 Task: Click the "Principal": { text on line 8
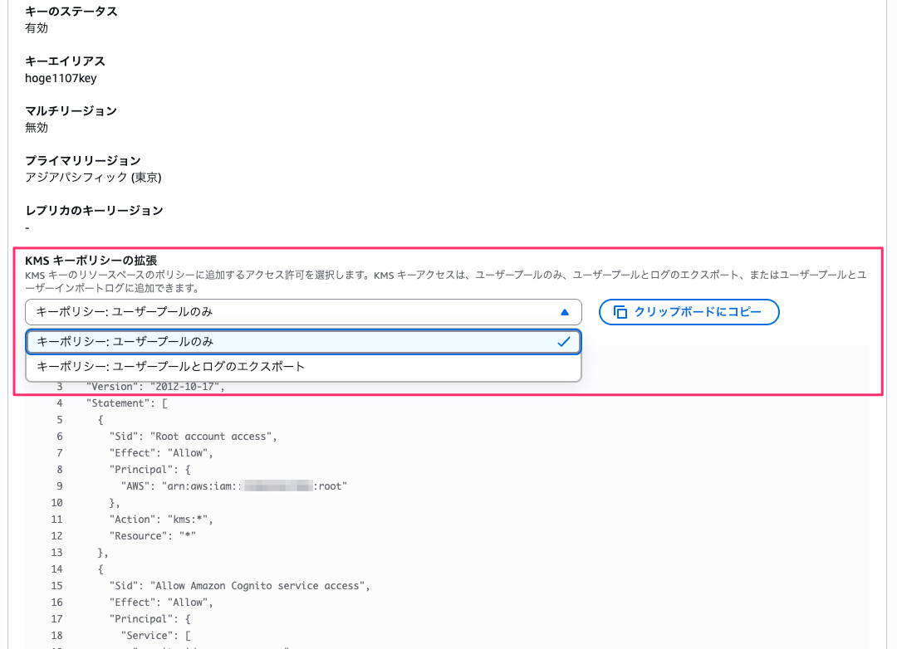click(149, 470)
